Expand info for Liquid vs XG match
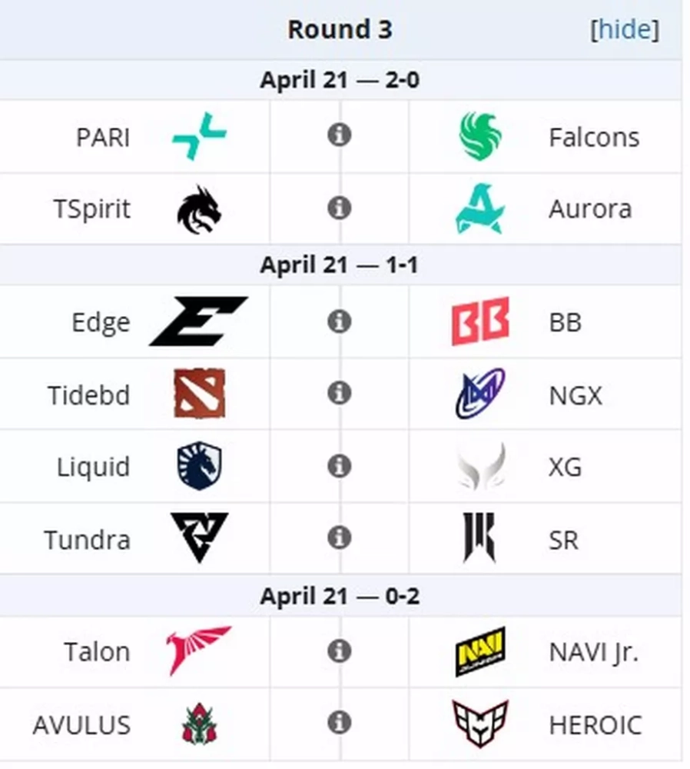 [x=339, y=466]
